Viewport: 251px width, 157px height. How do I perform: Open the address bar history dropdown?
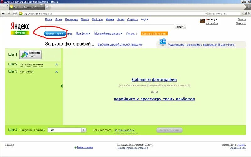(x=206, y=14)
